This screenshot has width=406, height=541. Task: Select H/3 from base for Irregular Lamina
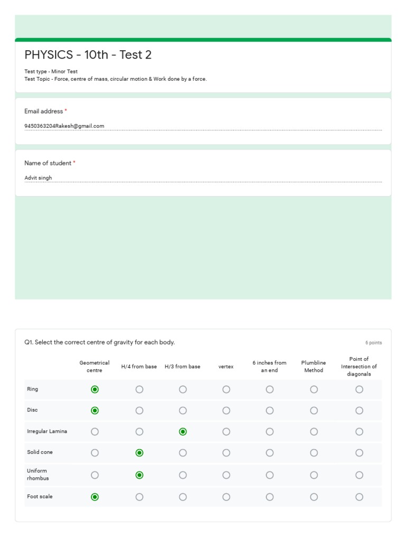pyautogui.click(x=182, y=432)
